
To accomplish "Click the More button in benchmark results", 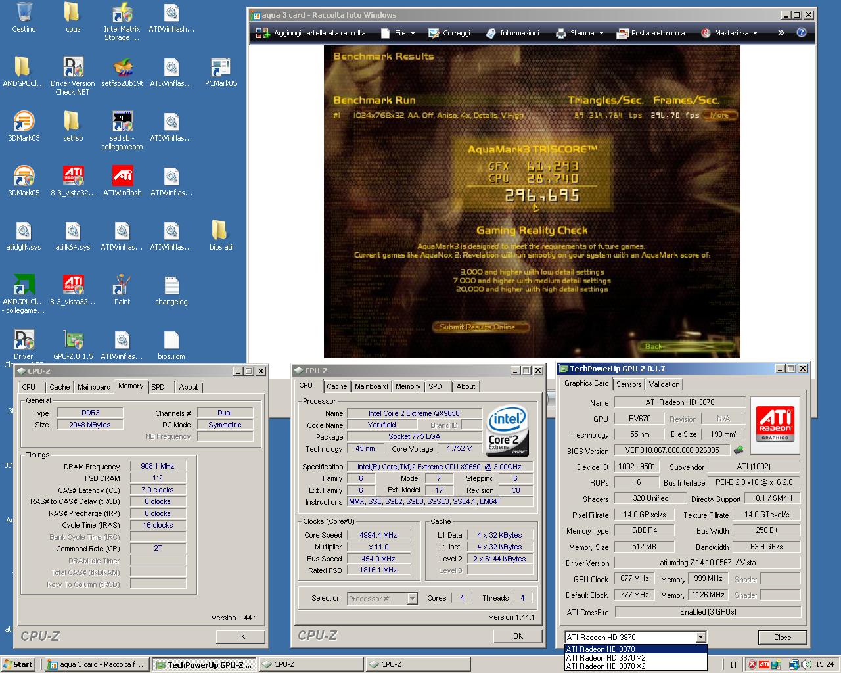I will (x=719, y=115).
